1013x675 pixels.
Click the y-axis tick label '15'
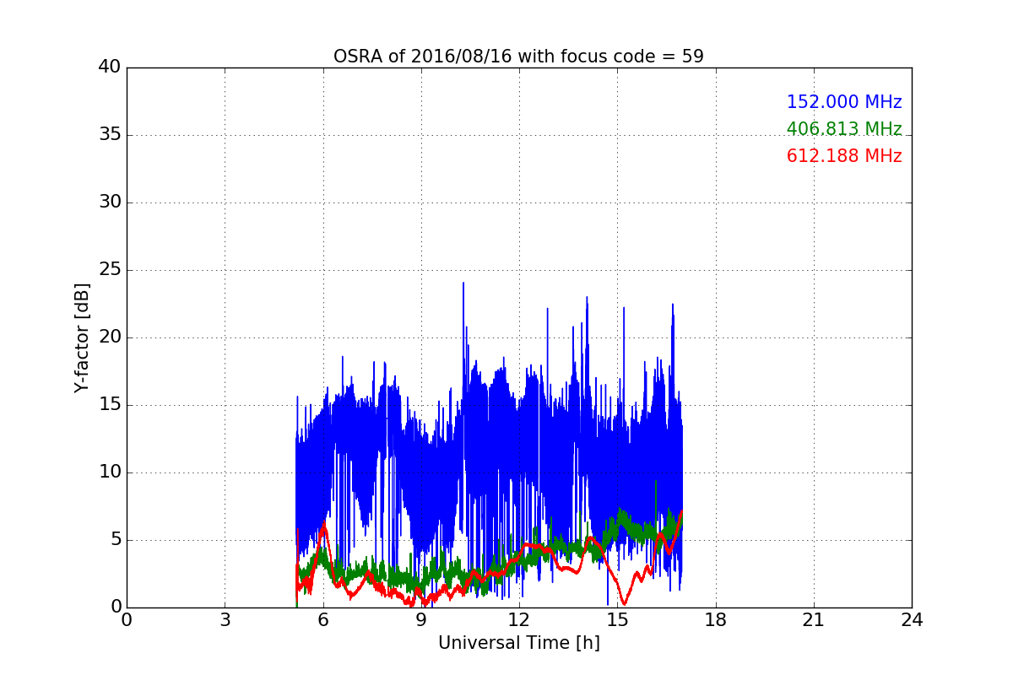(x=110, y=405)
